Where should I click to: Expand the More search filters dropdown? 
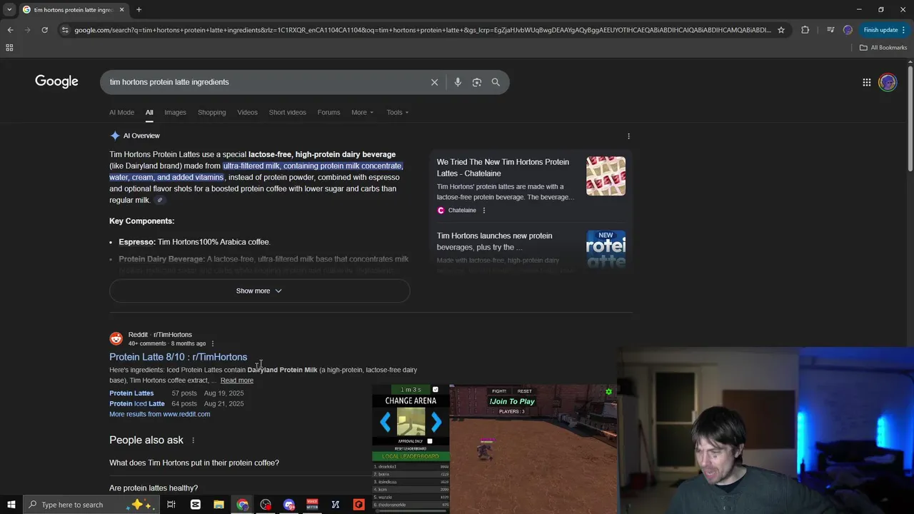pyautogui.click(x=362, y=112)
